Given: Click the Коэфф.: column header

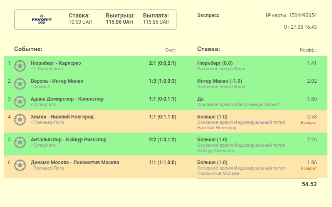Looking at the screenshot, I should 308,50.
